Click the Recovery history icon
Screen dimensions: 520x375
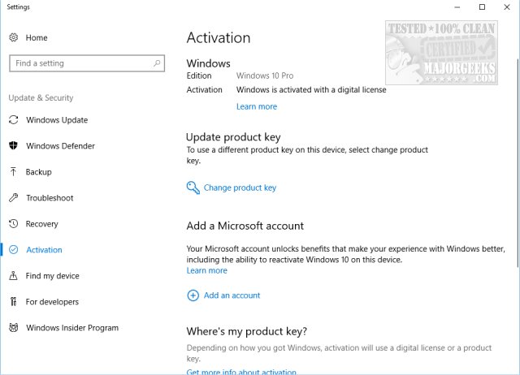click(13, 224)
